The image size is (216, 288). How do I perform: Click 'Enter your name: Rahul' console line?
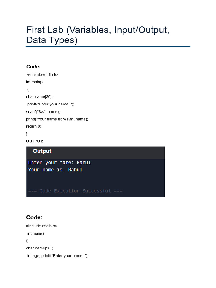coord(60,163)
